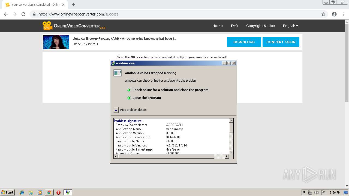Select the ntdll.dll fault module value
Image resolution: width=349 pixels, height=196 pixels.
(172, 141)
